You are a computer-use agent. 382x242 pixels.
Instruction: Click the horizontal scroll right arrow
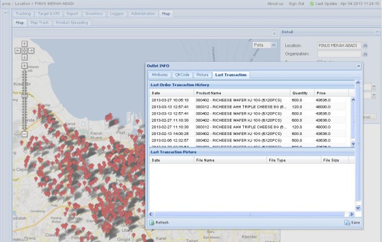coord(351,214)
